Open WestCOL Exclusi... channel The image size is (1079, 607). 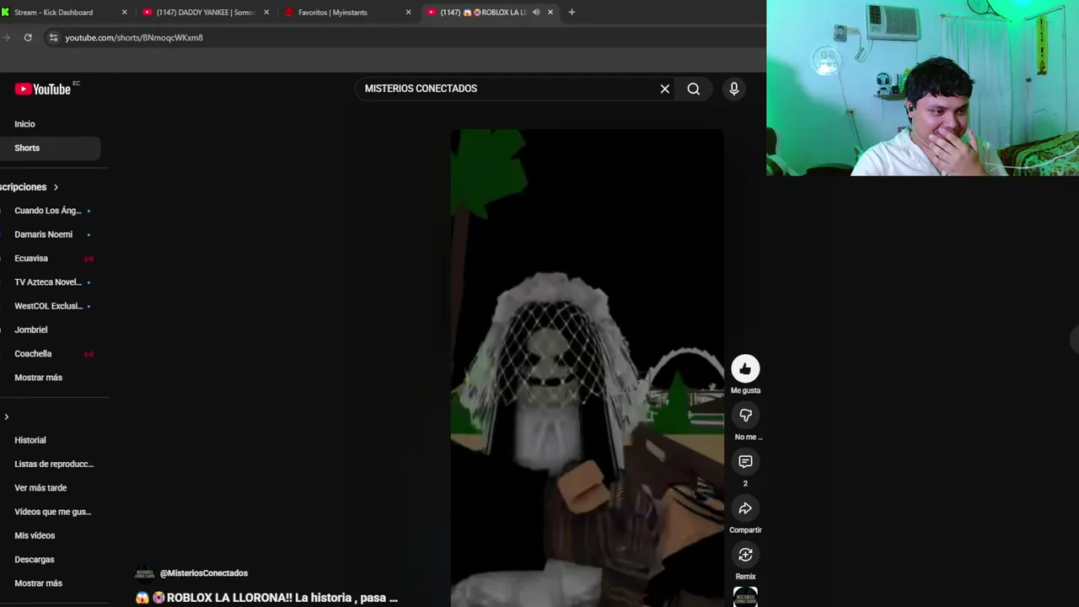pos(48,306)
